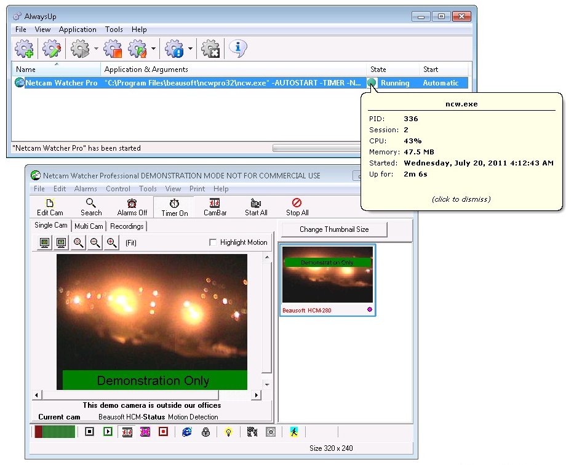Click the camera view's scroll up arrow
Screen dimensions: 574x465
[267, 258]
